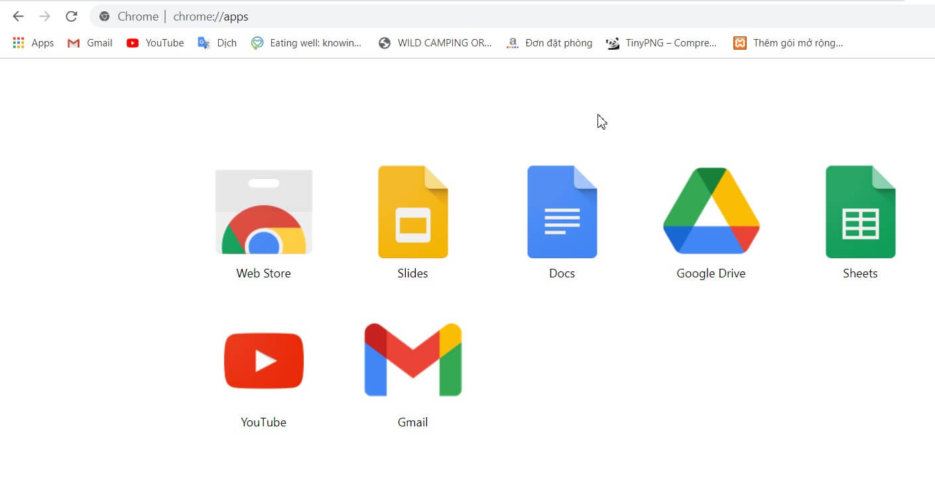Viewport: 935px width, 482px height.
Task: Click the browser back arrow
Action: coord(18,17)
